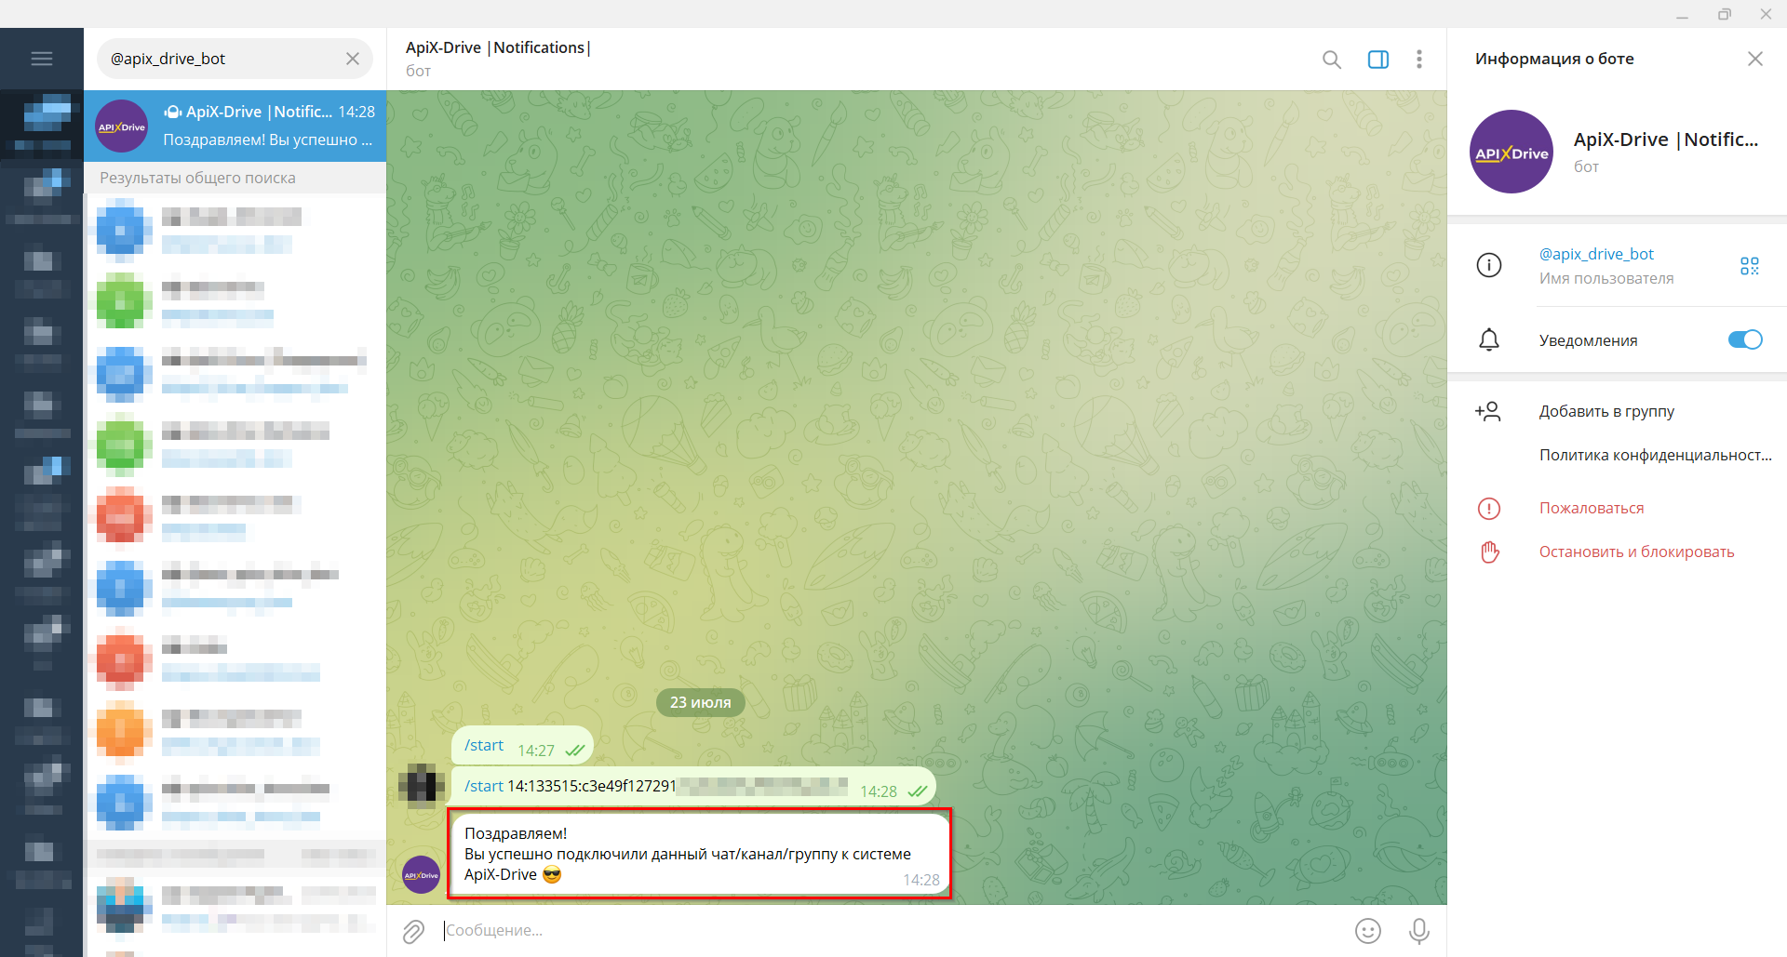Search messages in this chat
Screen dimensions: 1787x957
pos(1332,60)
